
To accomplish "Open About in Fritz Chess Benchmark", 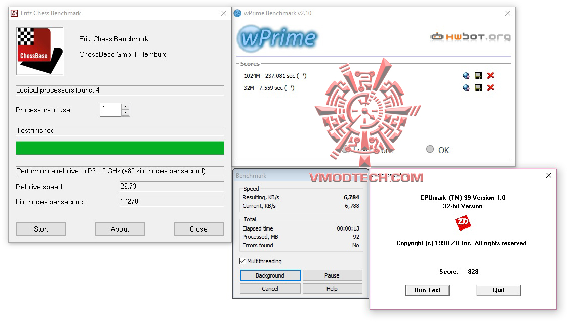I will point(119,229).
